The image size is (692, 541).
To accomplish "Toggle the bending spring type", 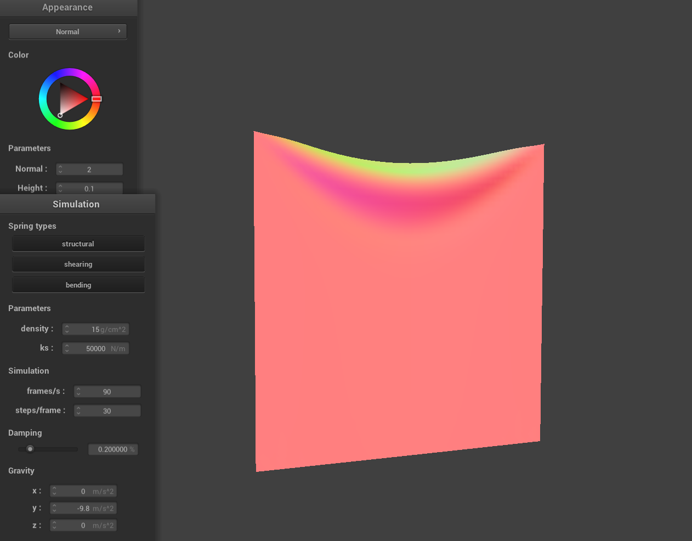I will click(78, 285).
